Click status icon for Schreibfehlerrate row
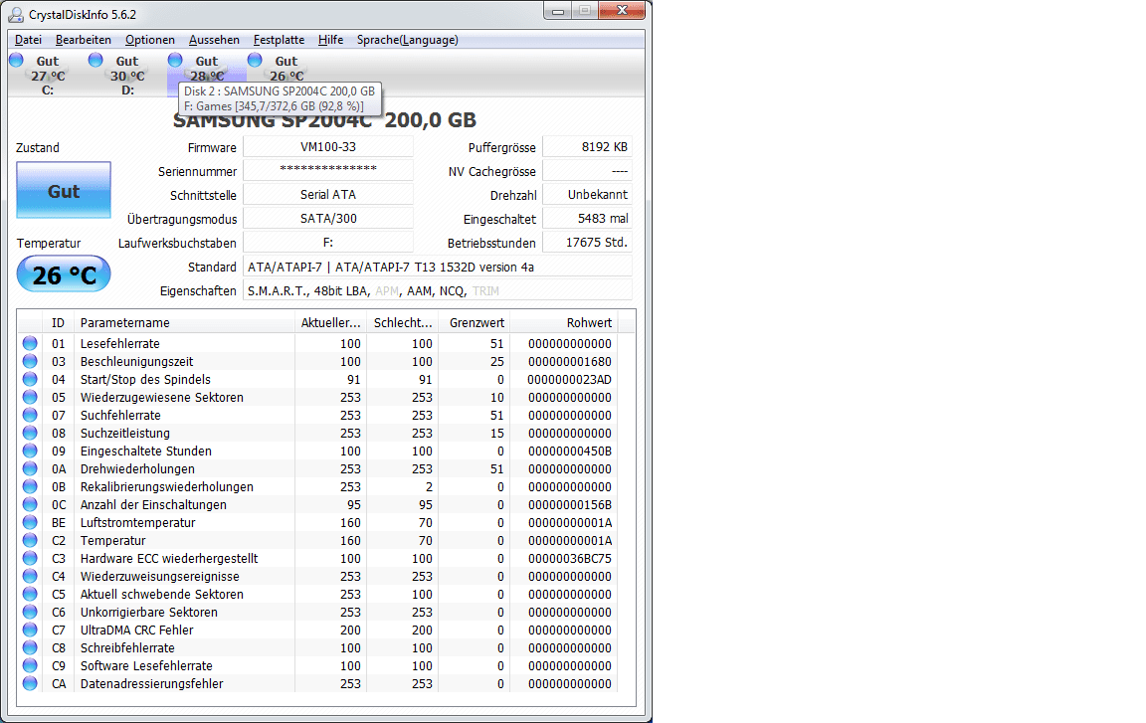Screen dimensions: 1146x723 click(30, 647)
